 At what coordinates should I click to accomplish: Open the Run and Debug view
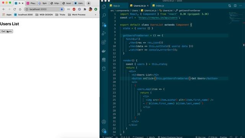[x=104, y=33]
